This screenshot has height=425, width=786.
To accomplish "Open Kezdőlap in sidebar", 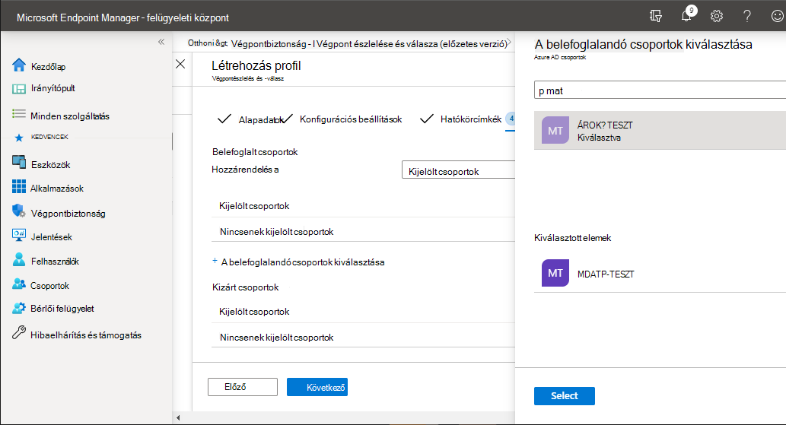I will coord(48,67).
